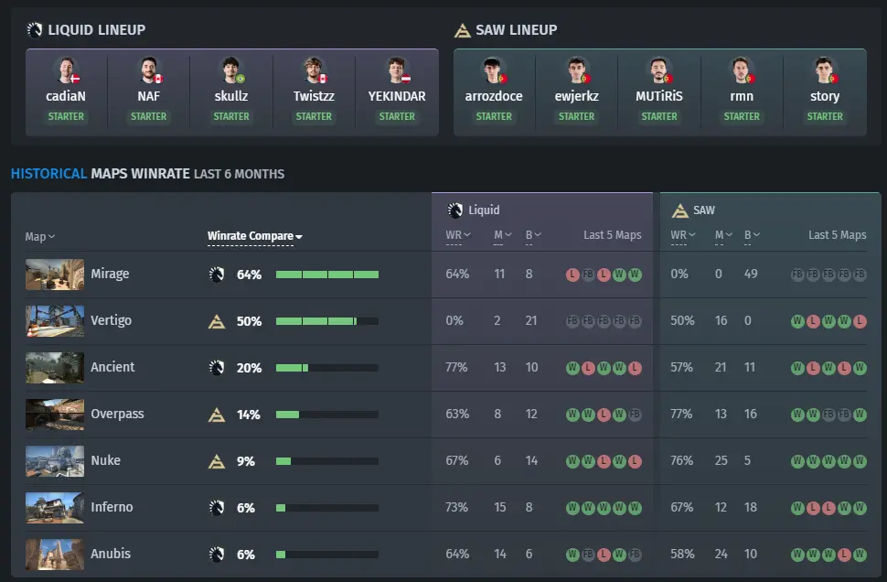Open cadiaN player name link
887x582 pixels.
pos(66,96)
